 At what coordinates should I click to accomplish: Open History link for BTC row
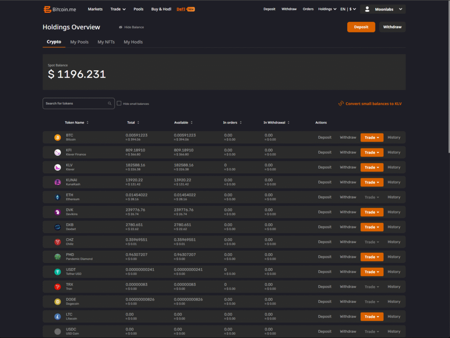point(394,137)
